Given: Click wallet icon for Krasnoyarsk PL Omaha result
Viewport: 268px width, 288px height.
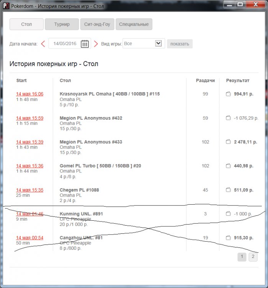Looking at the screenshot, I should click(229, 94).
